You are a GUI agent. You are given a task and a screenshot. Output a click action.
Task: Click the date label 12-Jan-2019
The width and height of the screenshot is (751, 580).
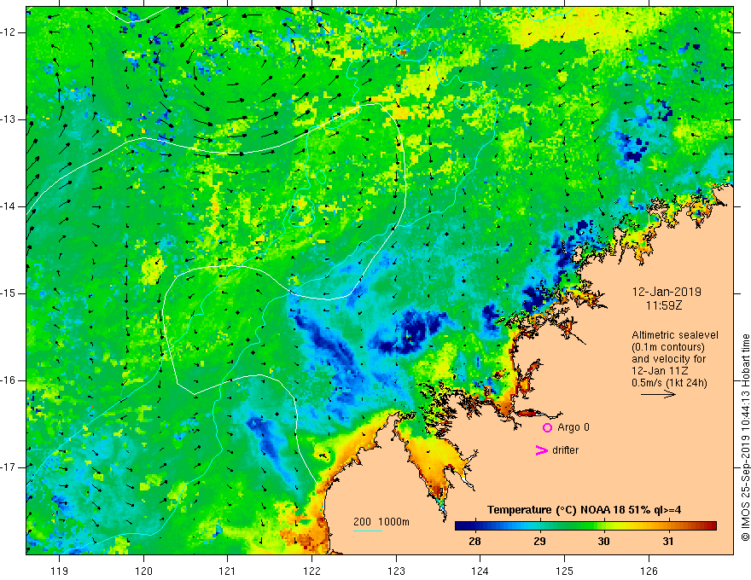[x=667, y=292]
